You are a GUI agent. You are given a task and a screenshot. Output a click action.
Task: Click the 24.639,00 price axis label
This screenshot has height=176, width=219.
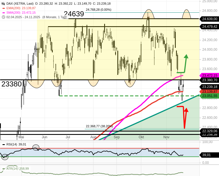pyautogui.click(x=209, y=19)
